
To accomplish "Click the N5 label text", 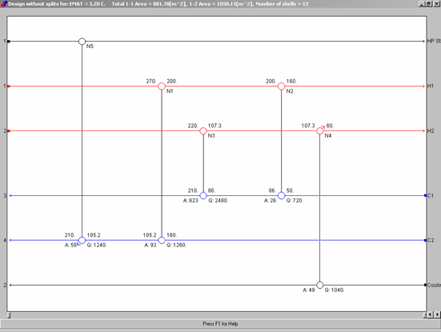I will coord(90,46).
